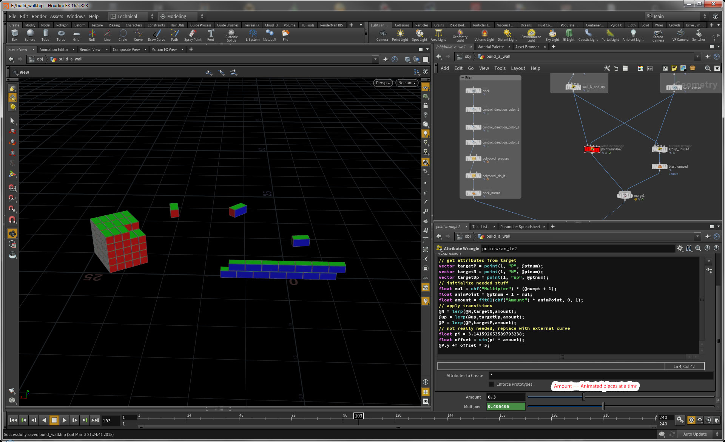725x442 pixels.
Task: Select the Draw Curve shelf tool
Action: click(x=156, y=35)
